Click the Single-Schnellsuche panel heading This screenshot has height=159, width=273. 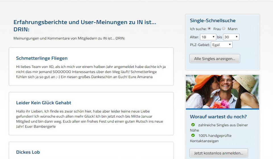click(213, 21)
